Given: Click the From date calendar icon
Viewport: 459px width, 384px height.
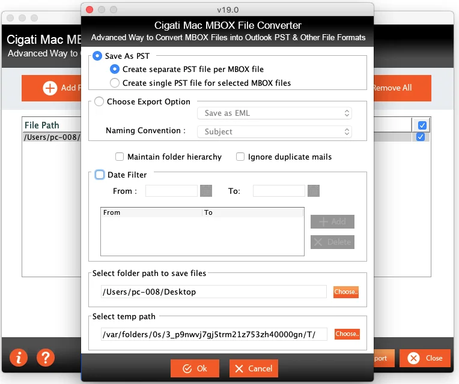Looking at the screenshot, I should point(206,191).
